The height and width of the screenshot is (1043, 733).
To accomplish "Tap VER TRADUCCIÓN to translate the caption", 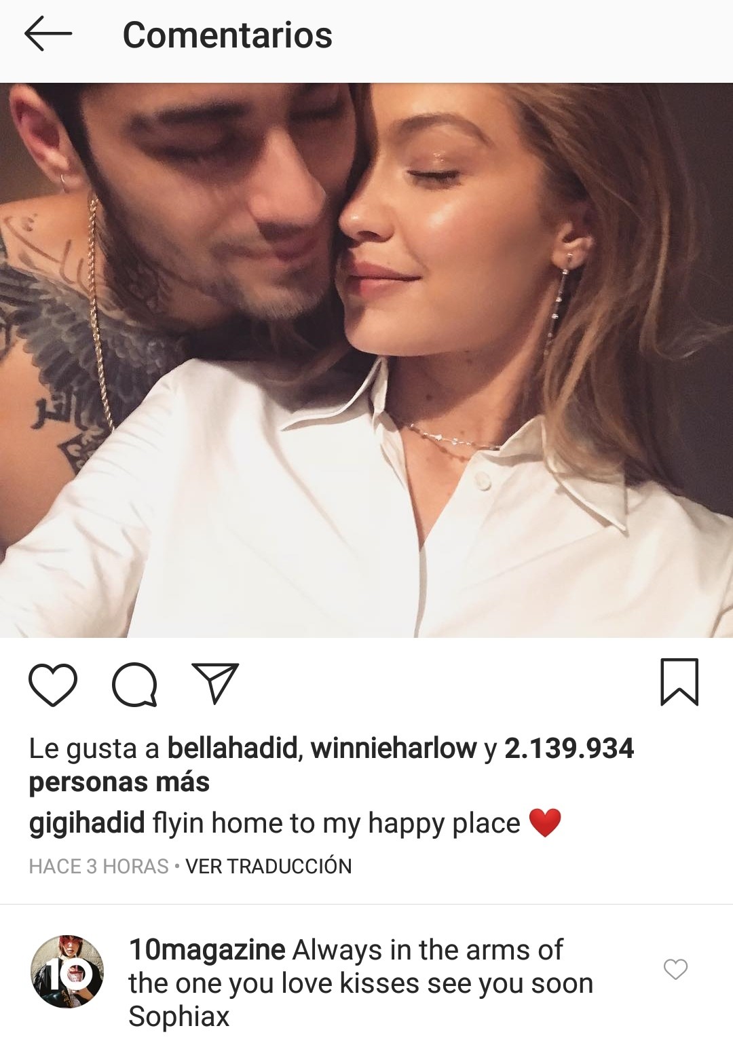I will click(269, 867).
